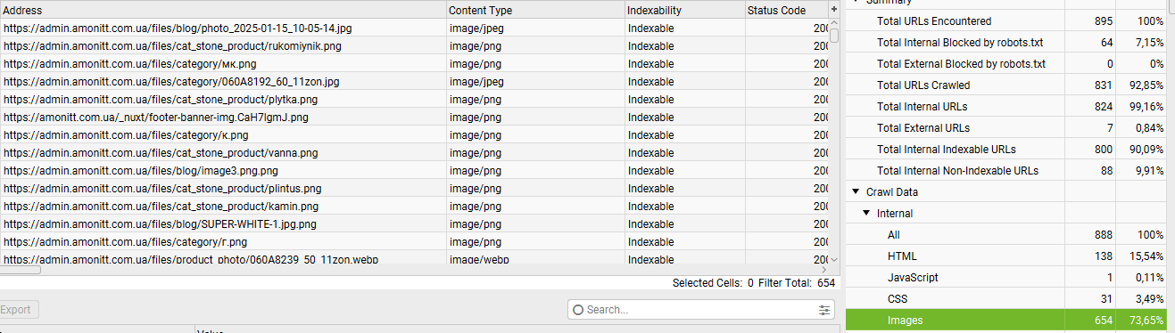Click the disabled Export button
Viewport: 1175px width, 333px height.
(19, 310)
